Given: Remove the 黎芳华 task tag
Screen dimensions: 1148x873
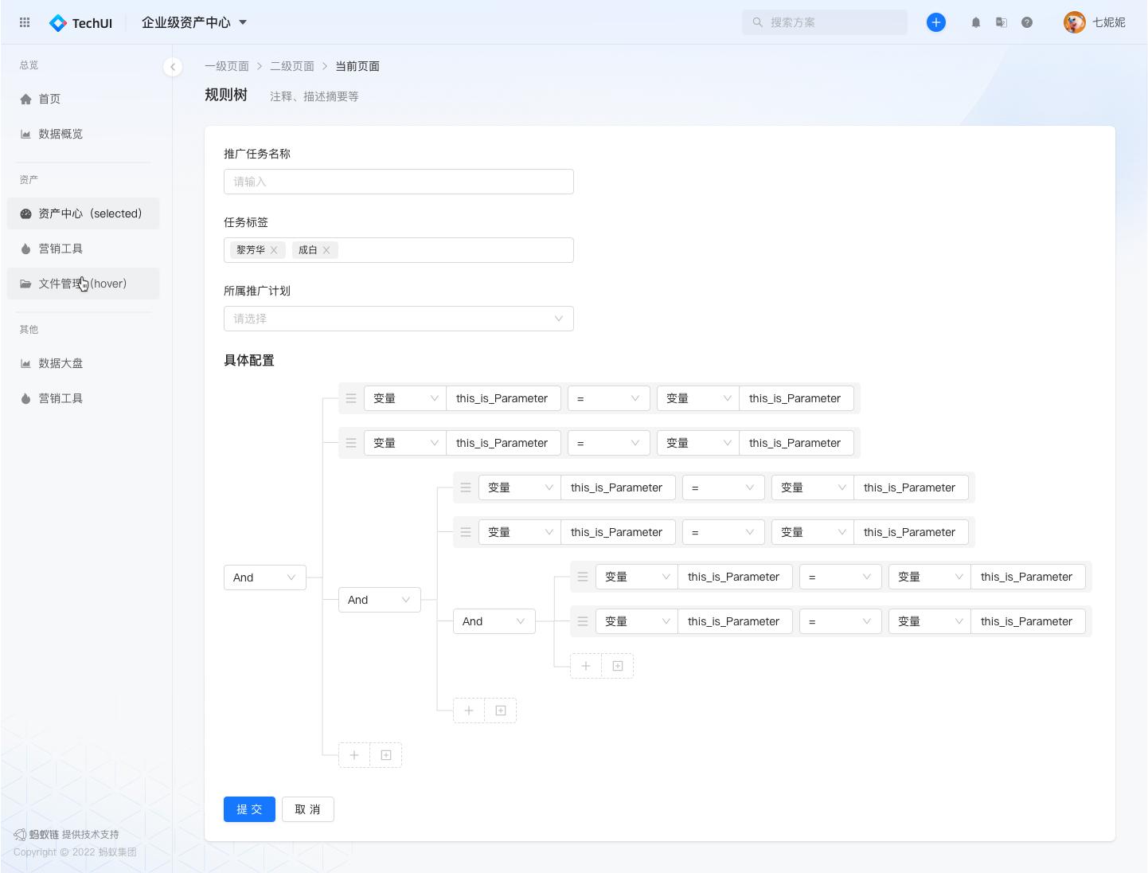Looking at the screenshot, I should pos(274,249).
